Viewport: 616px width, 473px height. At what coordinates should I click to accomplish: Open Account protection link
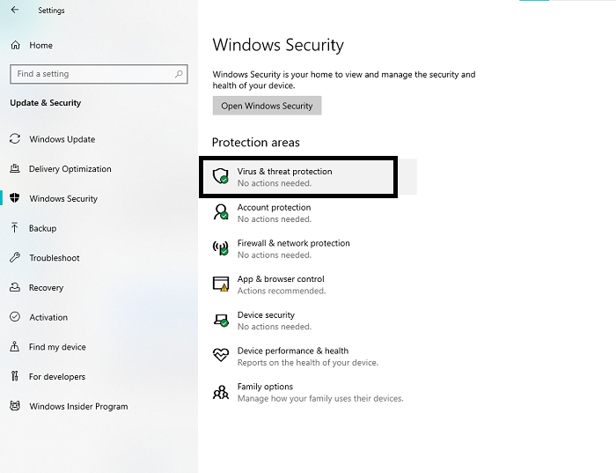tap(275, 207)
